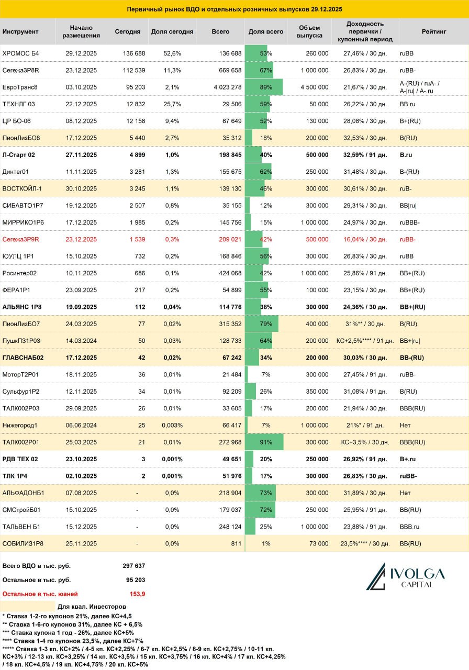Click the Ivolga Capital logo icon
This screenshot has width=469, height=670.
click(x=376, y=576)
